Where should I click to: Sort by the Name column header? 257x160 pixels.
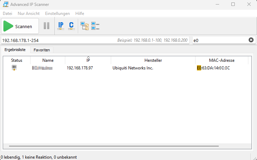[x=48, y=60]
